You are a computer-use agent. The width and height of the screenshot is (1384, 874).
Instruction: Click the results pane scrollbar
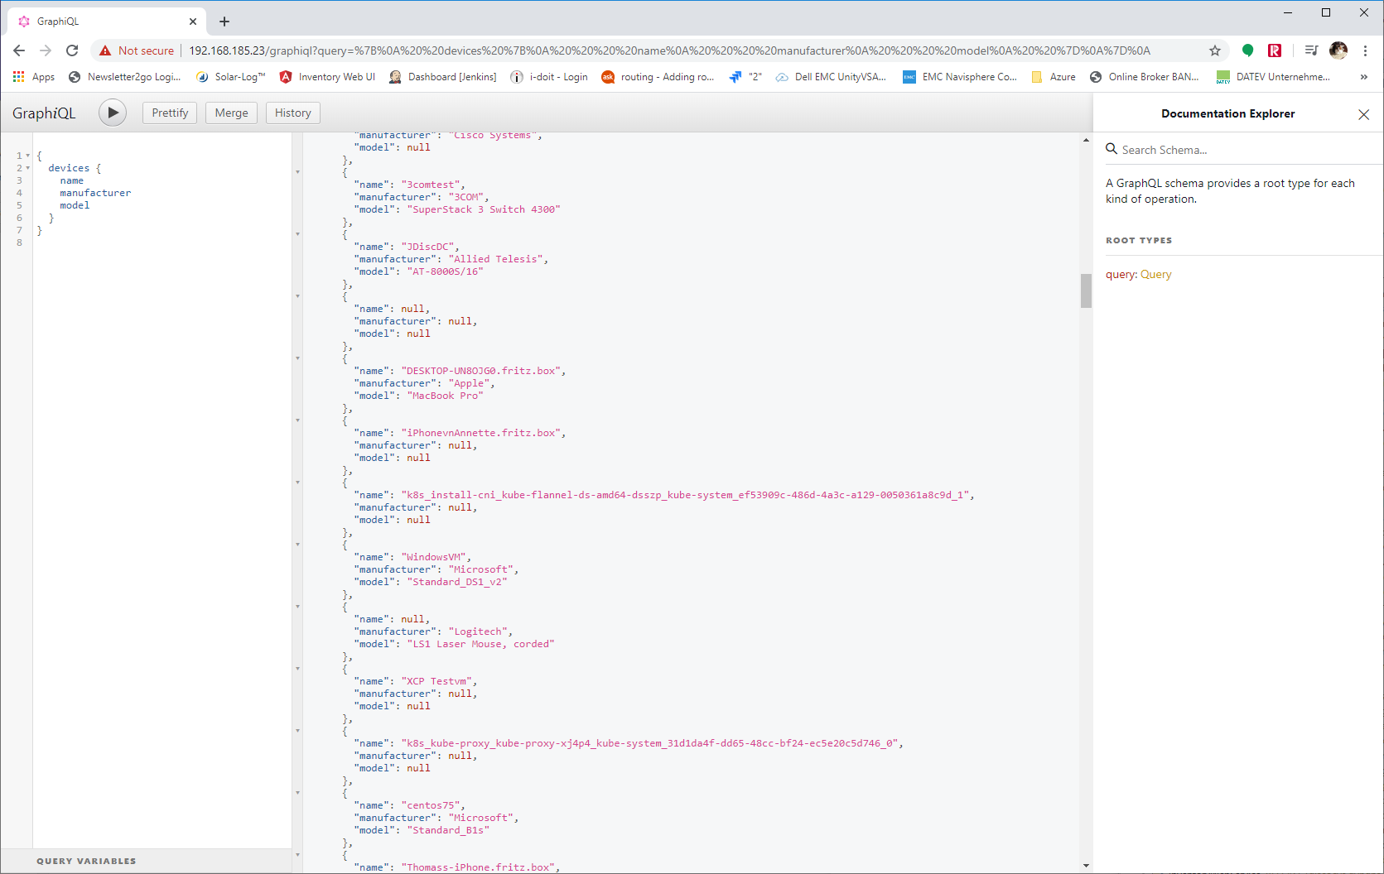[1085, 291]
